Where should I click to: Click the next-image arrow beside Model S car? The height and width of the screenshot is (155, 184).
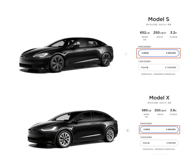pos(126,54)
